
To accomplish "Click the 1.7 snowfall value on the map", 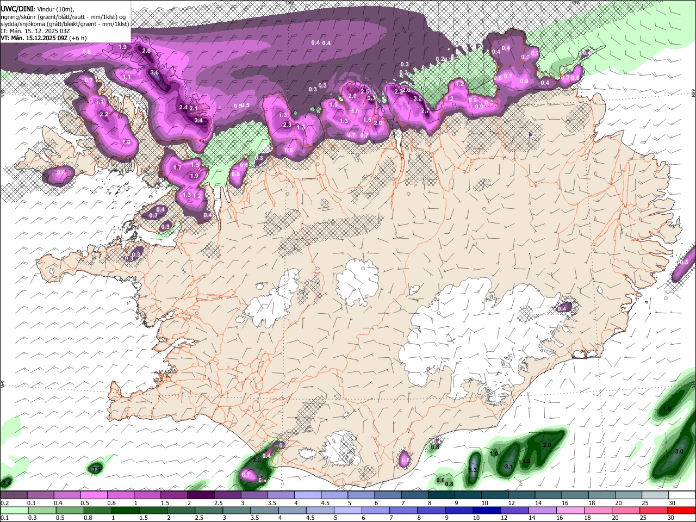I will (177, 168).
